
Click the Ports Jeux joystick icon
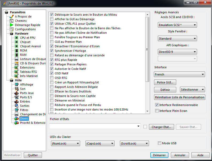pyautogui.click(x=17, y=93)
